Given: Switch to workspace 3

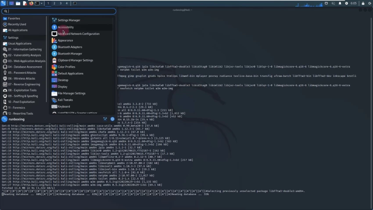Looking at the screenshot, I should pos(61,4).
